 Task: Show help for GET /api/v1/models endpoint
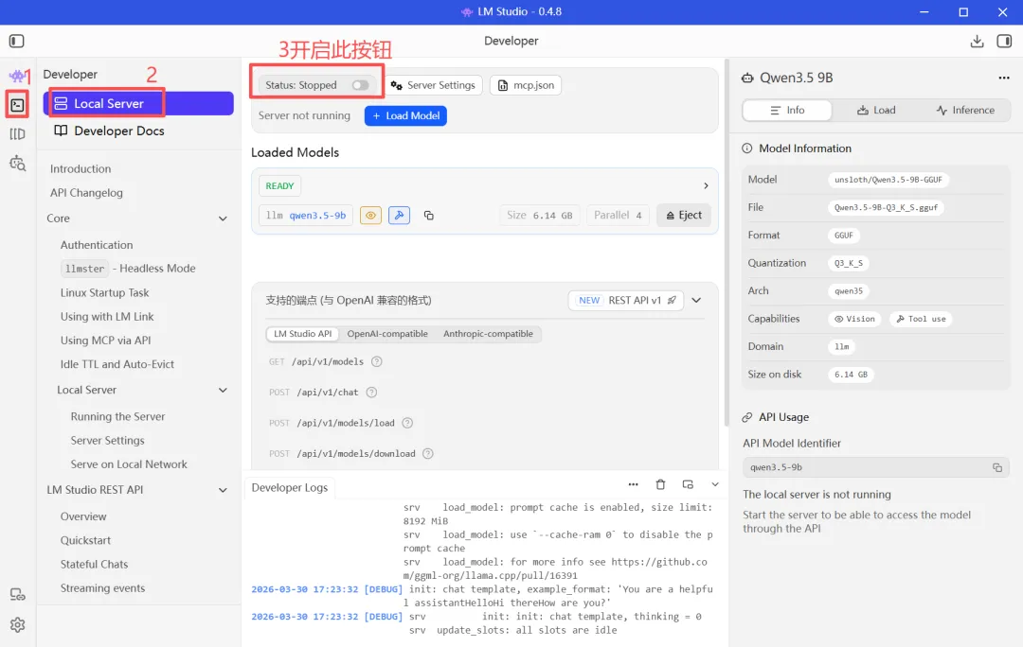(376, 361)
